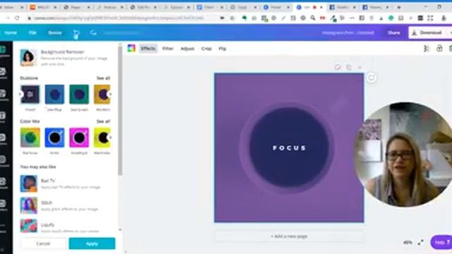Click the Share button

394,32
